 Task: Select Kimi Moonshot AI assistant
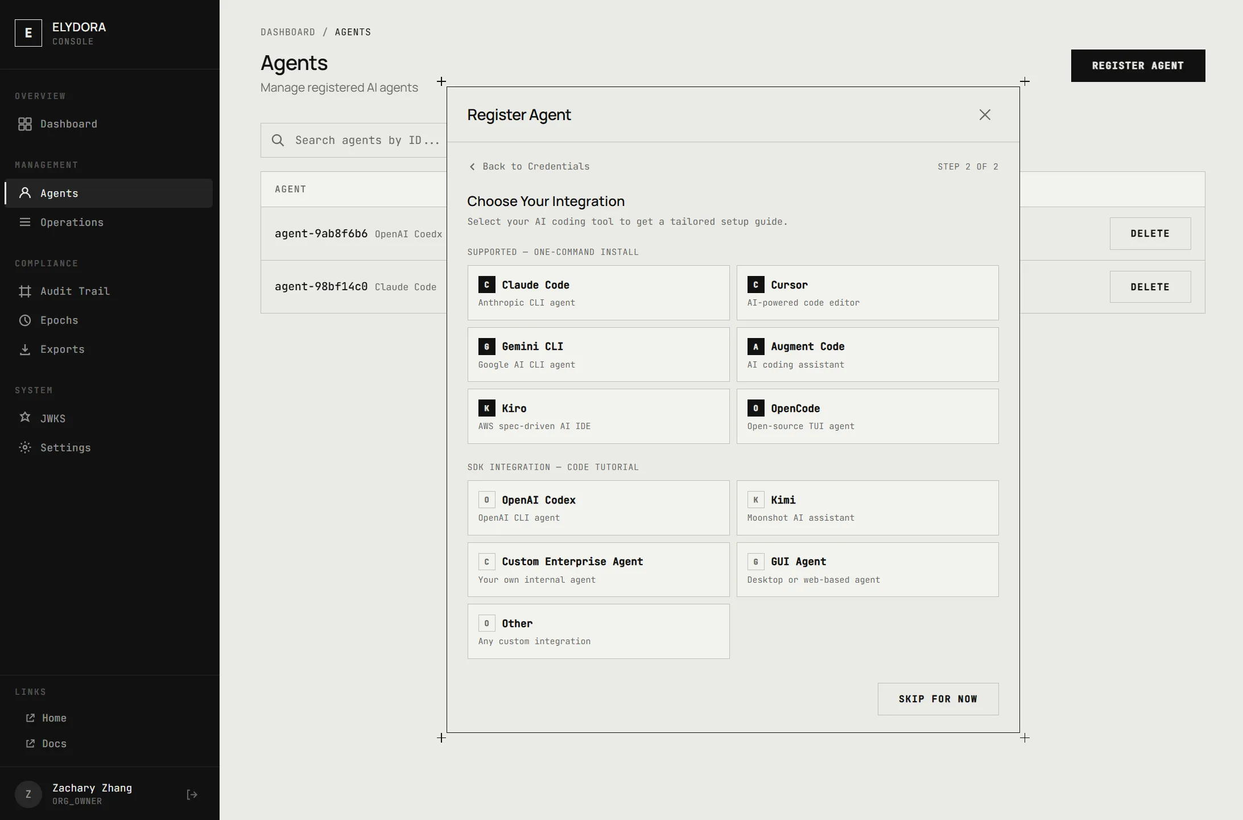(866, 508)
